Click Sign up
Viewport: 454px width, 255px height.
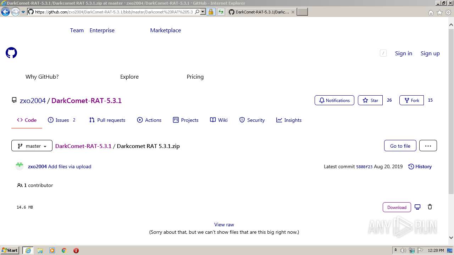point(430,53)
